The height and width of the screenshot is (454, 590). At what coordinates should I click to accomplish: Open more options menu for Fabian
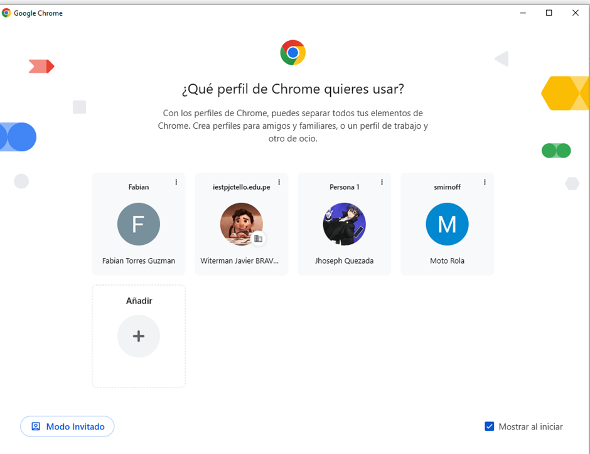(176, 182)
